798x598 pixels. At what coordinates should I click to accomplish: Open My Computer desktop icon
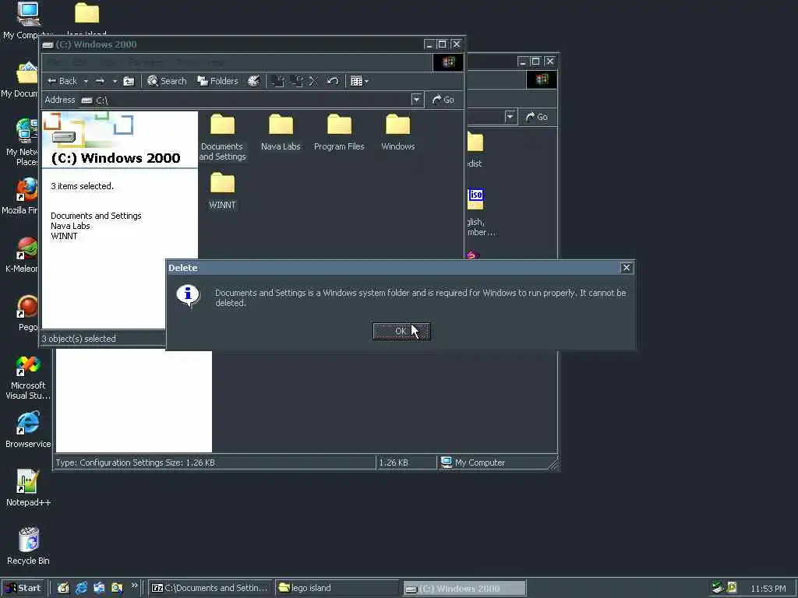coord(28,14)
